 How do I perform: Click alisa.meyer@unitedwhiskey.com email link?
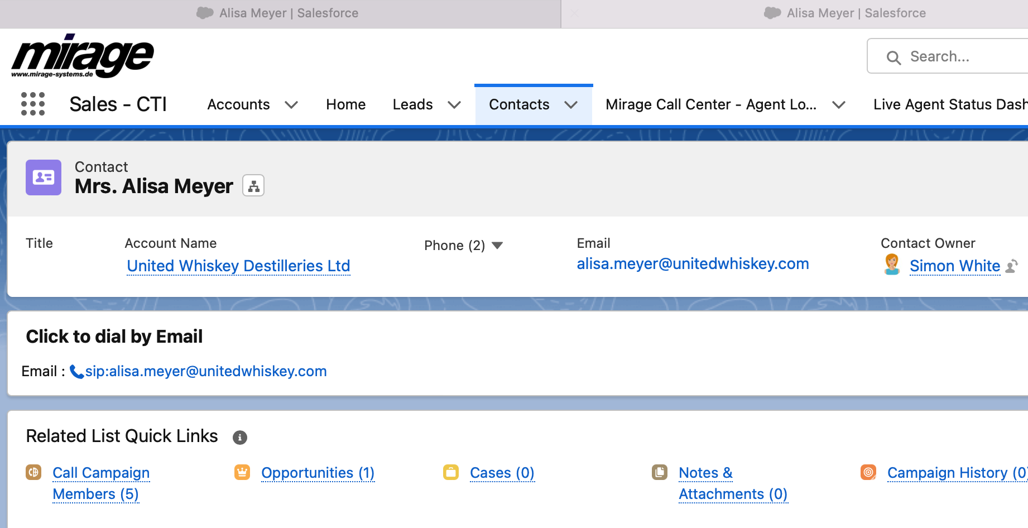[x=693, y=264]
